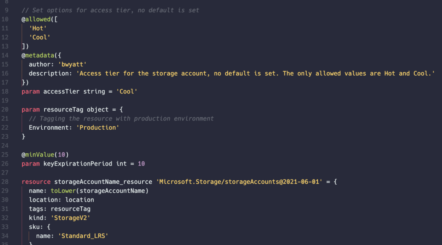Place cursor on 'Cool' in allowed list
442x245 pixels.
point(40,37)
